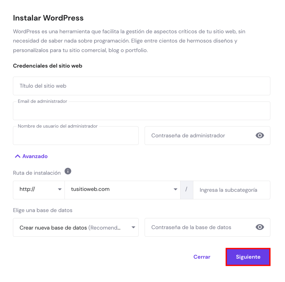Click the Cerrar link
Viewport: 285px width, 282px height.
click(x=202, y=257)
